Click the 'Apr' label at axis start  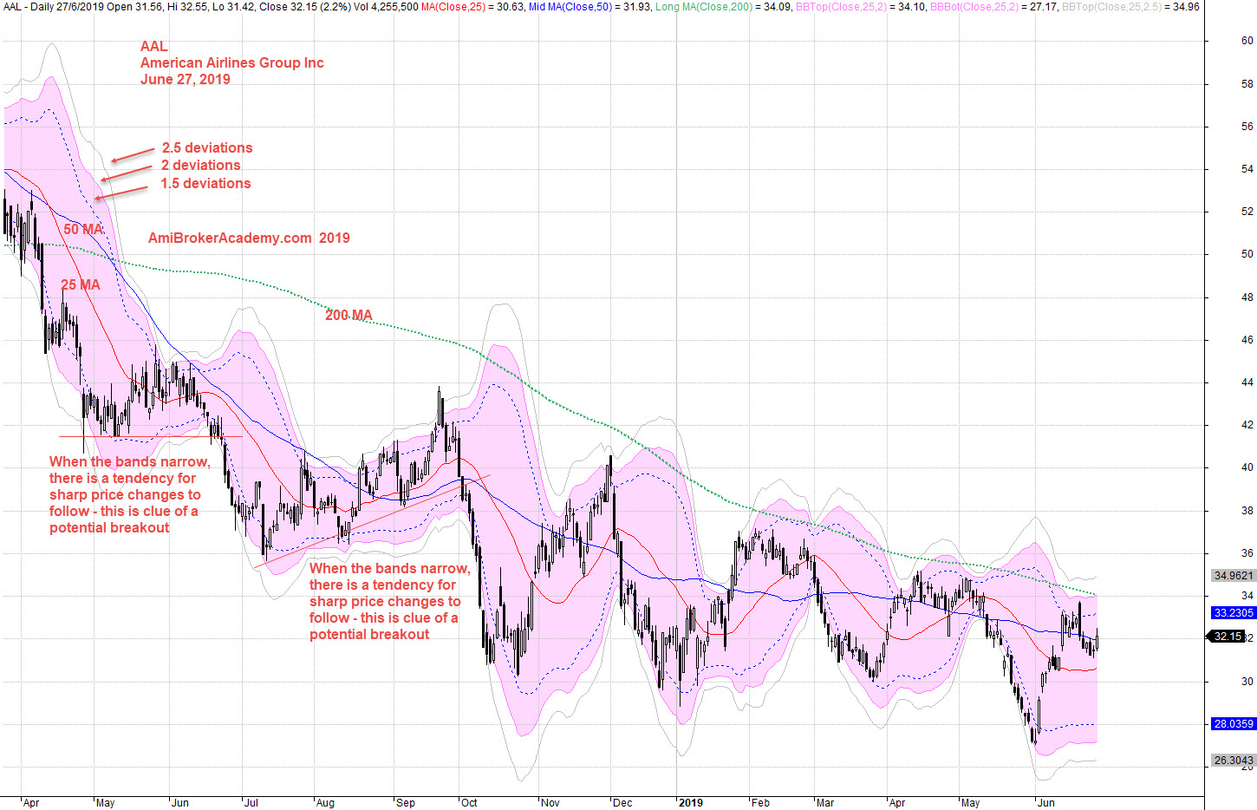(x=31, y=802)
